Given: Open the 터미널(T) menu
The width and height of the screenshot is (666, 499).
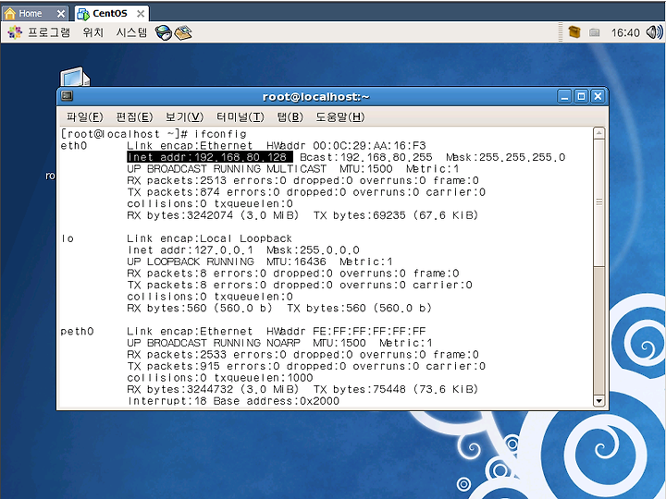Looking at the screenshot, I should pos(240,117).
